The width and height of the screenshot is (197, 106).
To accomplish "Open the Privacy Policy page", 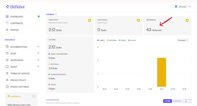I will pos(18,80).
